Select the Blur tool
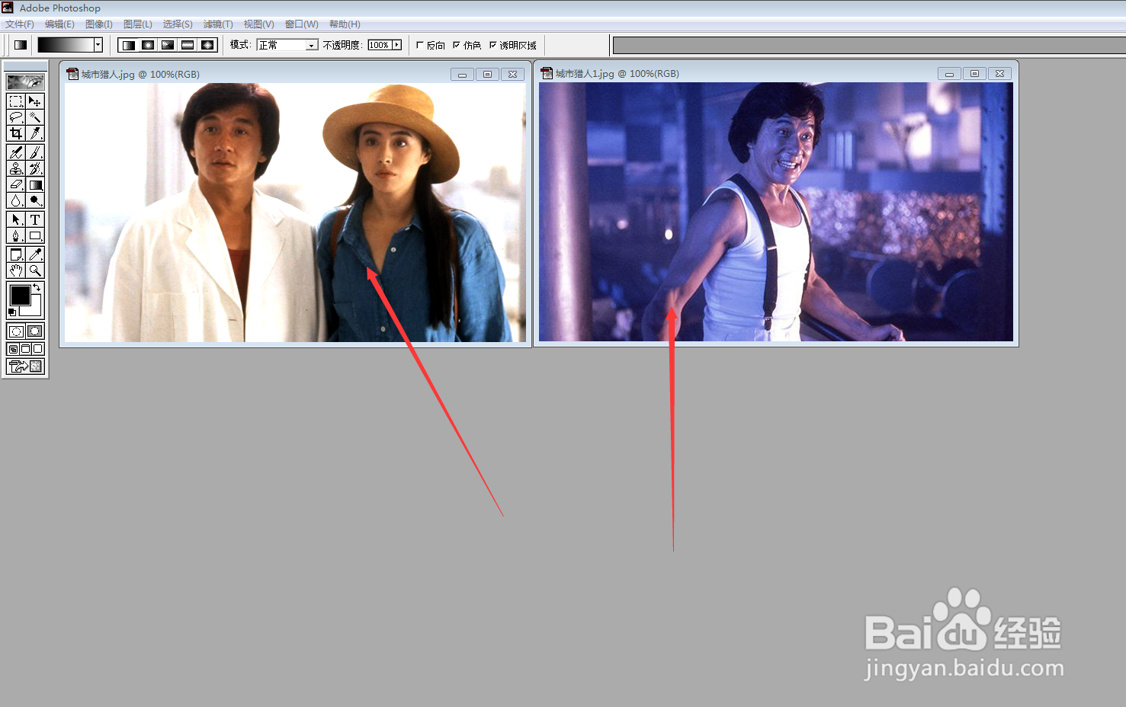This screenshot has height=707, width=1126. (15, 200)
